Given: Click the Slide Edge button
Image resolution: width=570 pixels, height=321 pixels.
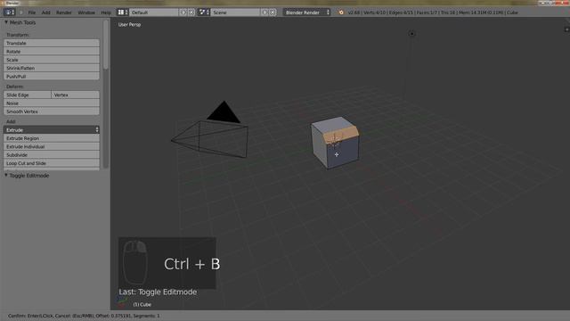Looking at the screenshot, I should [x=28, y=95].
